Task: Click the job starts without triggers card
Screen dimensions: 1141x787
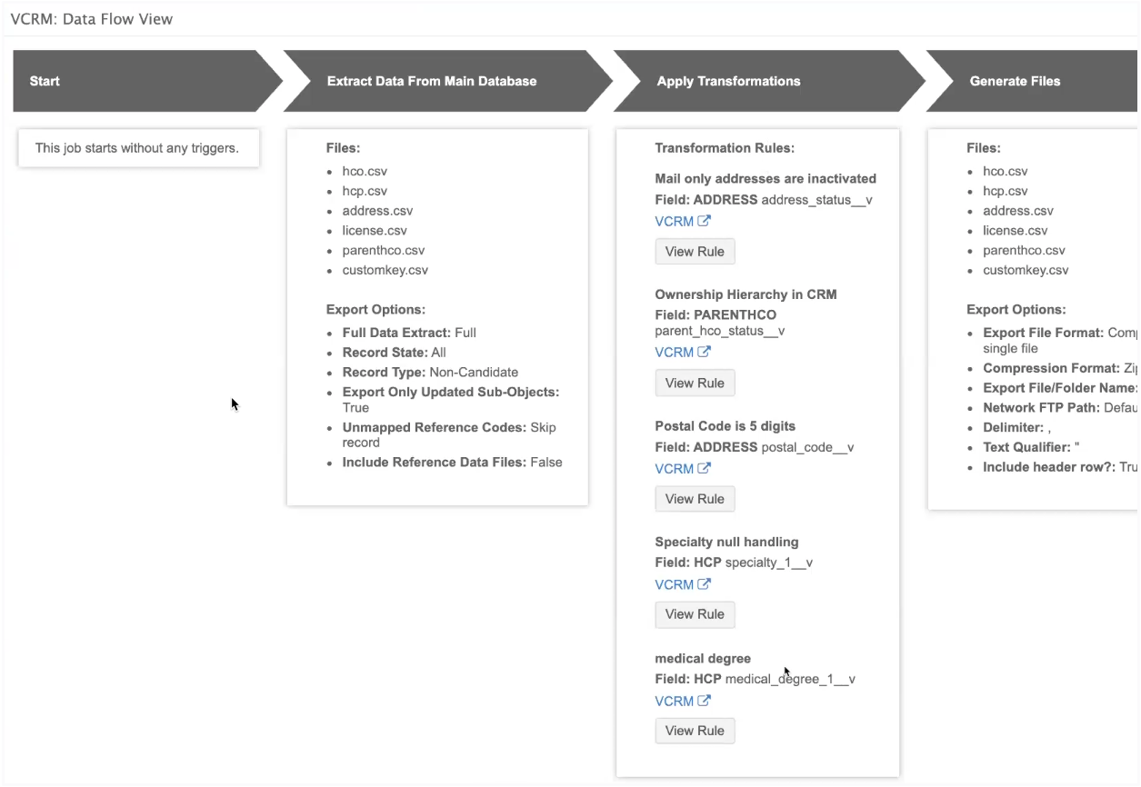Action: pyautogui.click(x=138, y=148)
